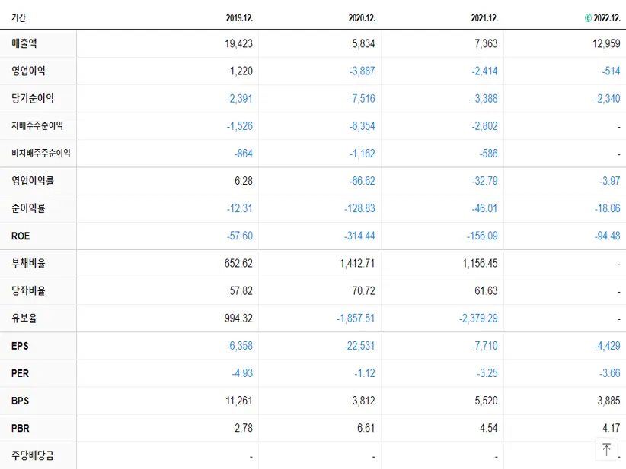Click the 1,220 operating profit value
The image size is (626, 469).
click(241, 71)
